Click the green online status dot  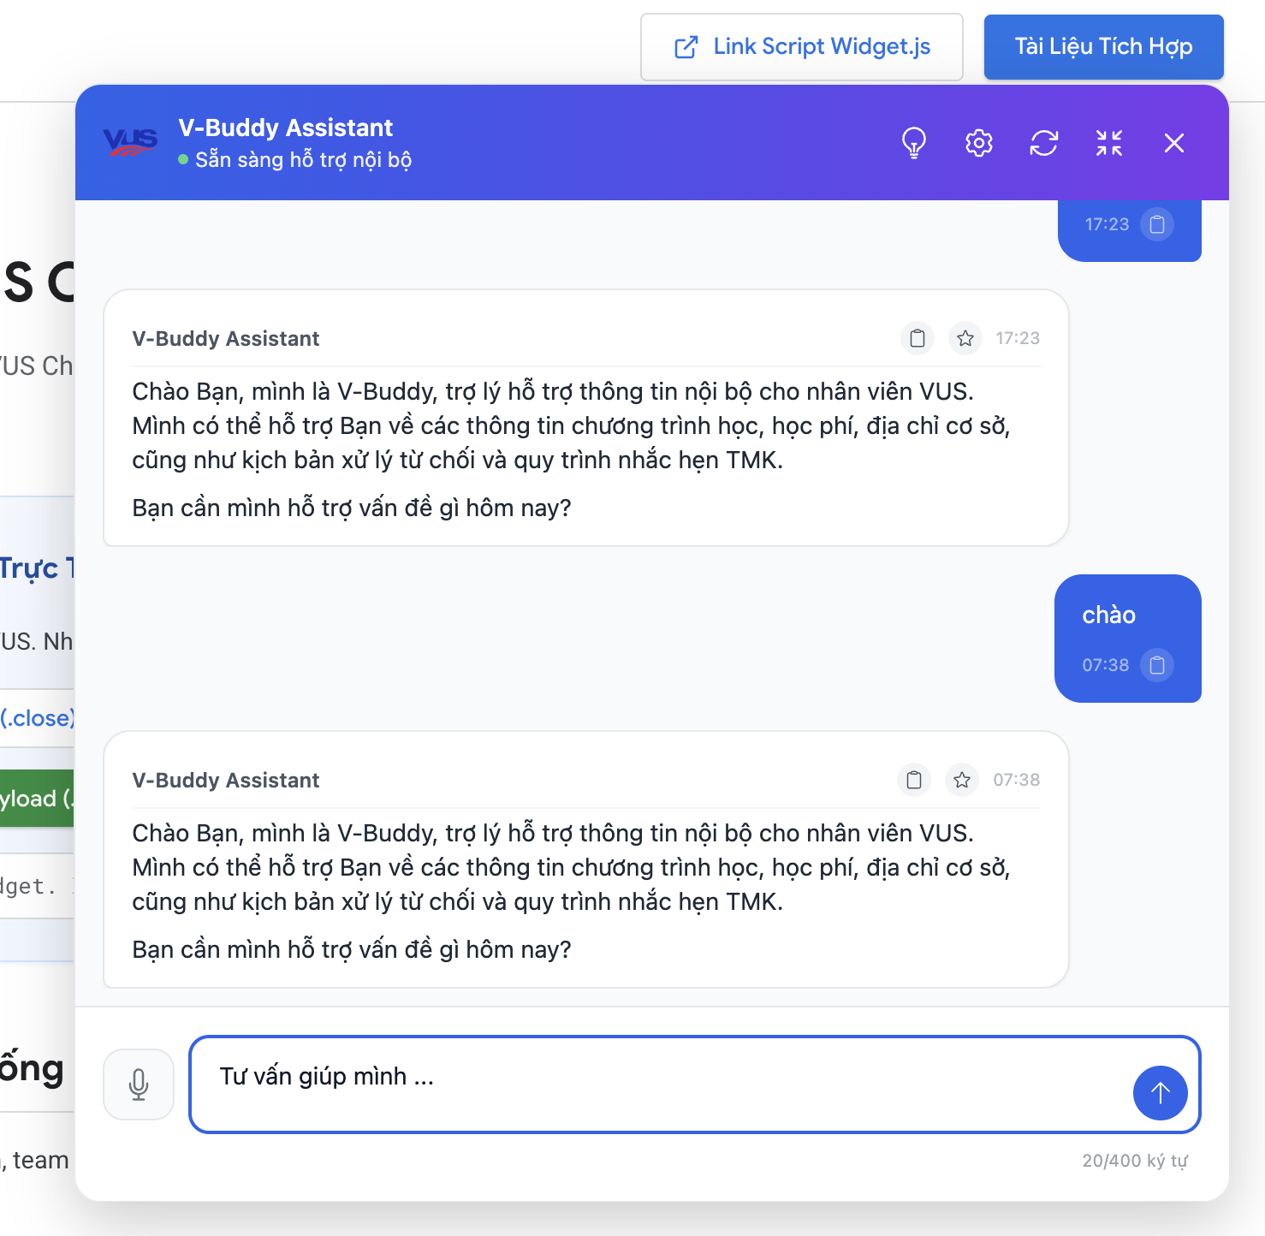183,159
